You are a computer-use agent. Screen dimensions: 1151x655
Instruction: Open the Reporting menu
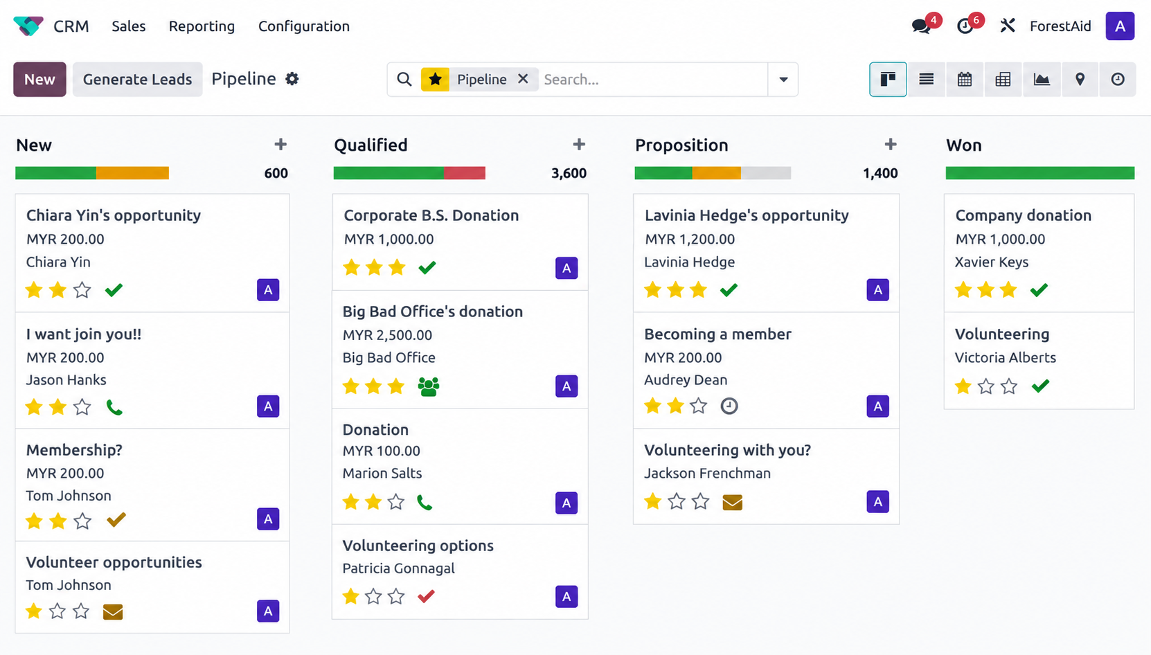point(202,26)
